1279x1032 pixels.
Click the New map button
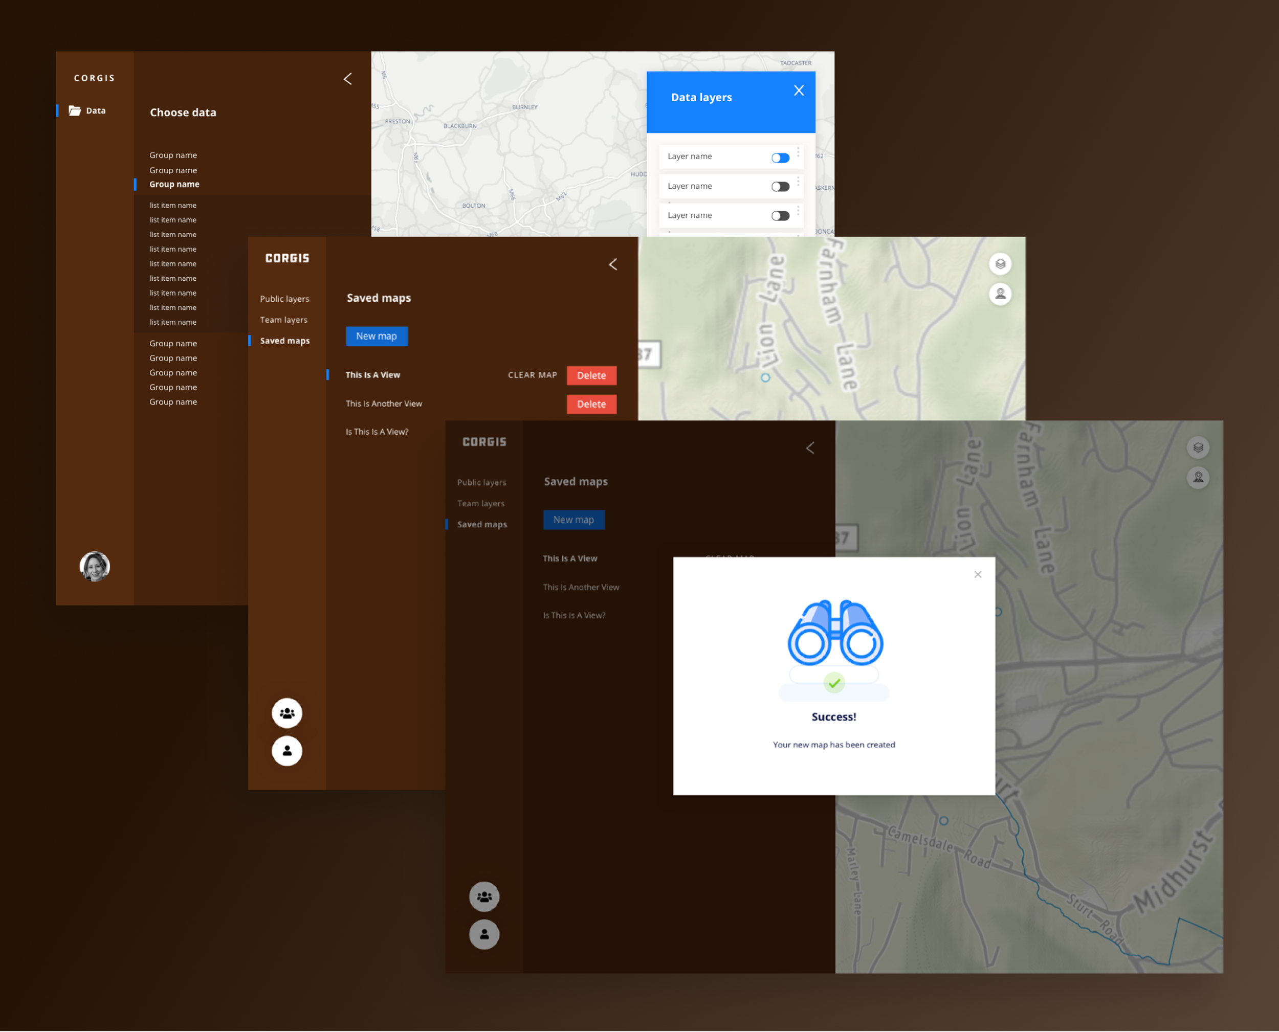(377, 336)
